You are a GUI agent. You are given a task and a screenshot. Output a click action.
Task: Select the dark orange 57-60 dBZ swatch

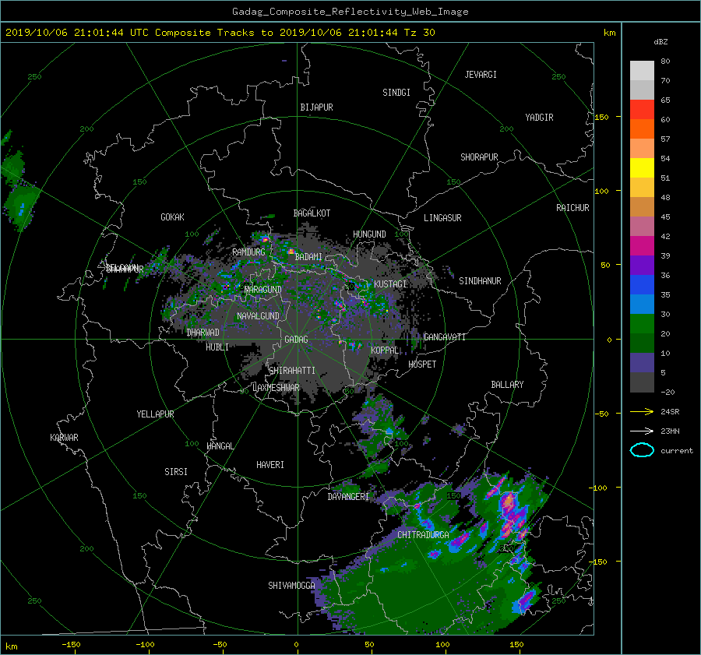point(642,129)
